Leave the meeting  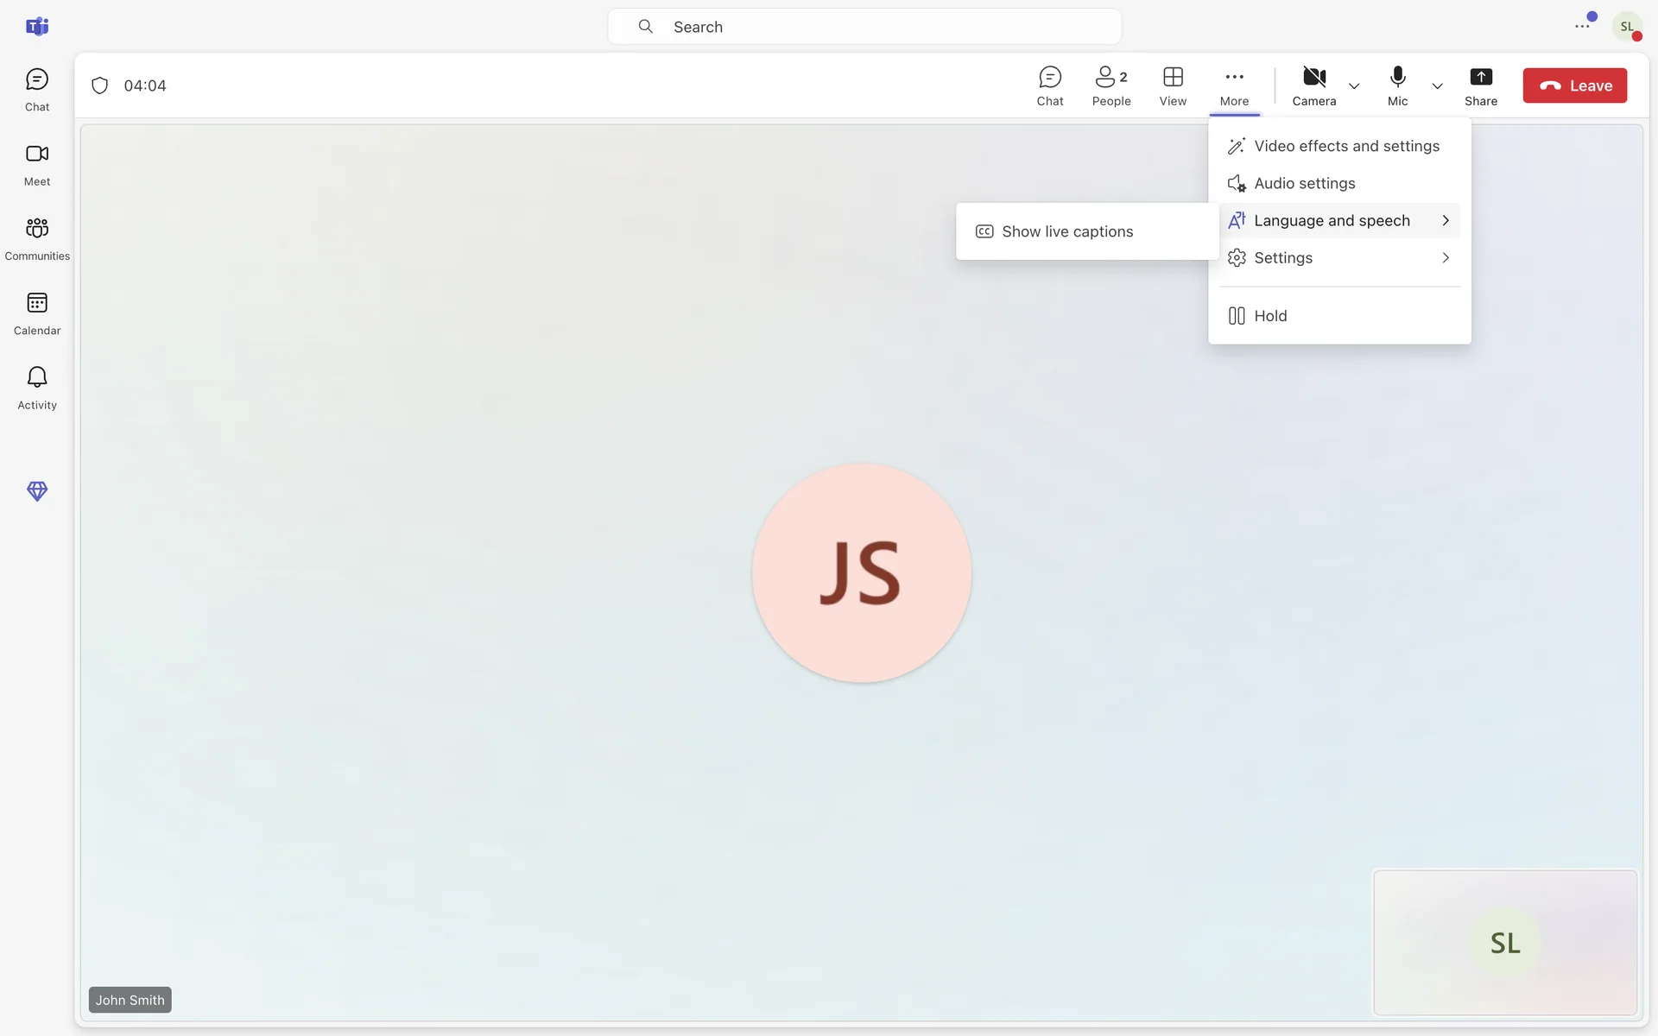1574,85
